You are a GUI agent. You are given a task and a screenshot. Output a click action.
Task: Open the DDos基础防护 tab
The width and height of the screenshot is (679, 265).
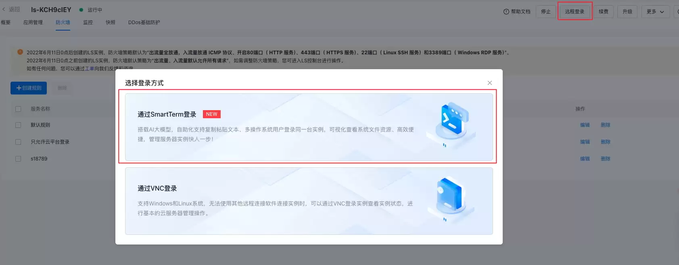click(144, 23)
